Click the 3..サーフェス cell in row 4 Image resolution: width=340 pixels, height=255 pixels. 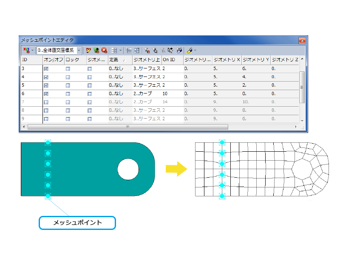tap(147, 77)
